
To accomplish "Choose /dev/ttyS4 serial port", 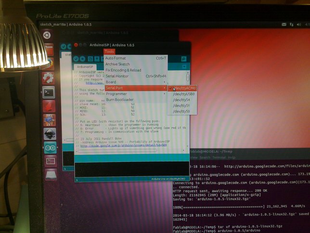I will [182, 100].
